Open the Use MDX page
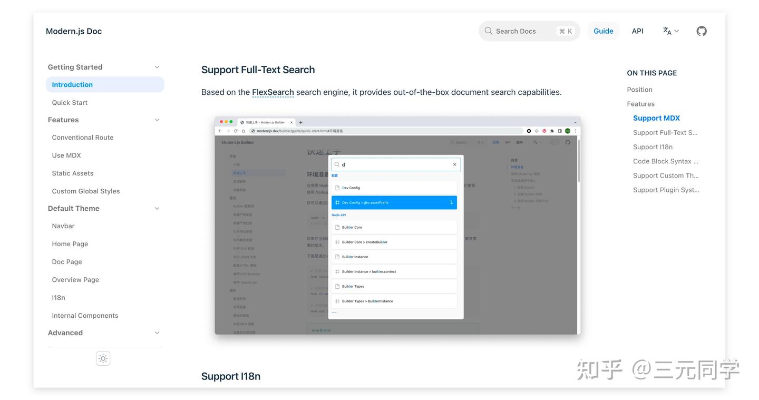759x400 pixels. coord(66,155)
